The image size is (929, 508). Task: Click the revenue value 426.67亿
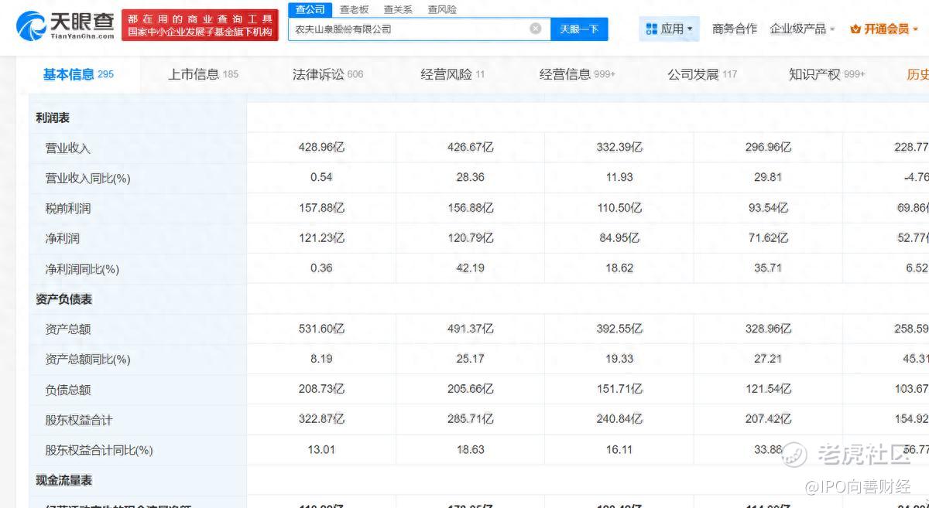(x=471, y=147)
